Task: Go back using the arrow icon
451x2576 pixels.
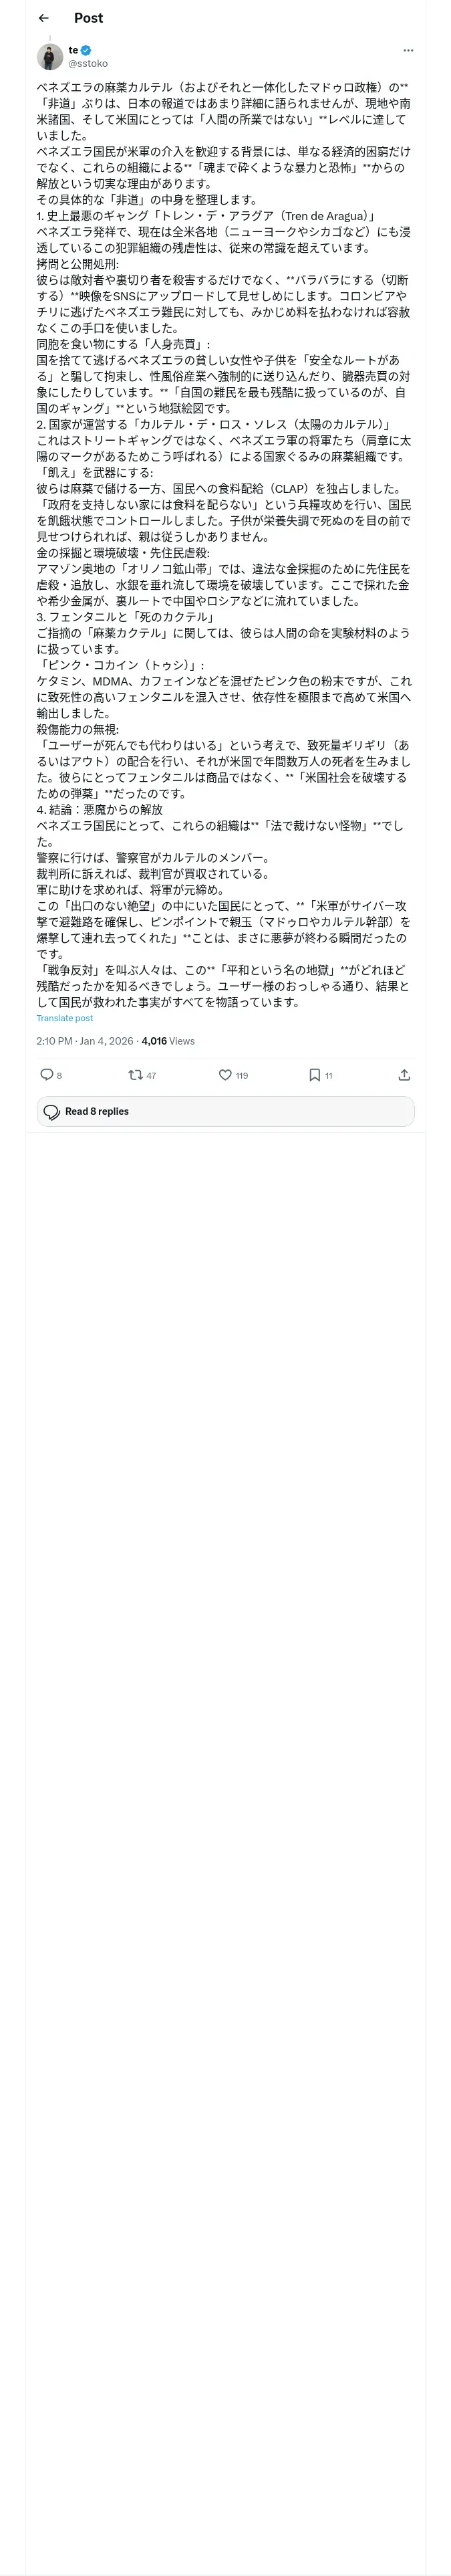Action: [43, 18]
